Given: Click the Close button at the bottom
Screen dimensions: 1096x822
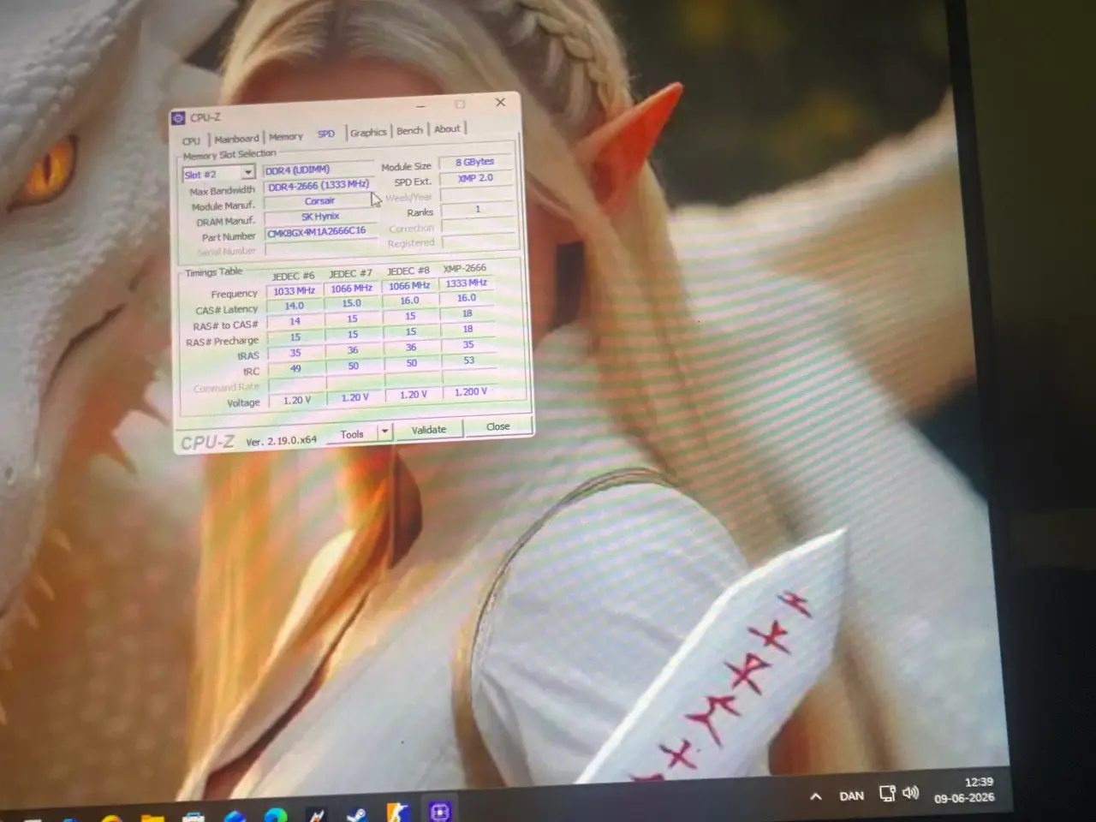Looking at the screenshot, I should tap(497, 426).
